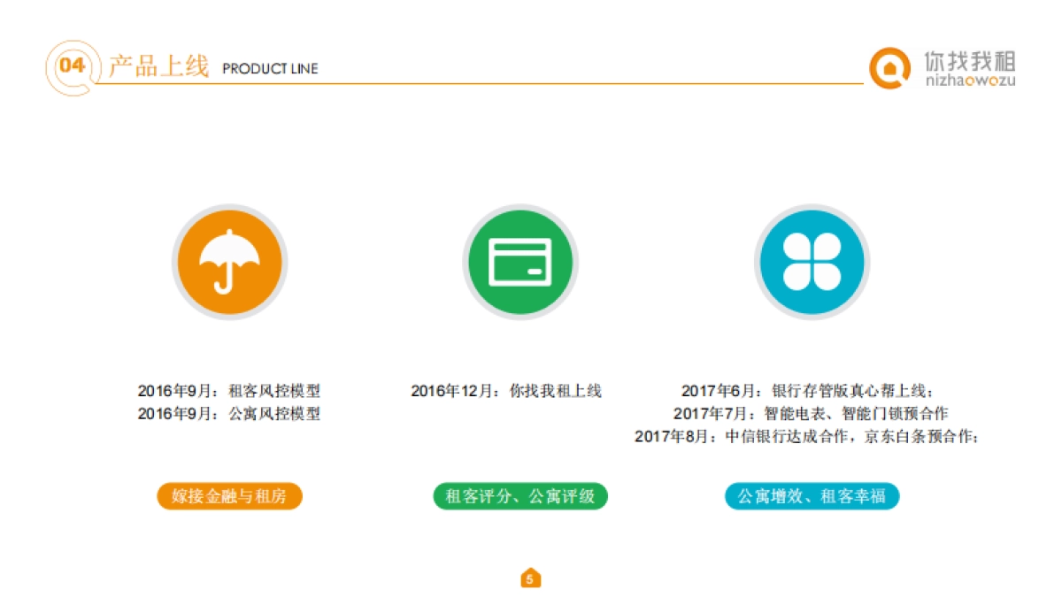This screenshot has height=597, width=1062.
Task: Click the PRODUCT LINE subtitle text
Action: (x=270, y=69)
